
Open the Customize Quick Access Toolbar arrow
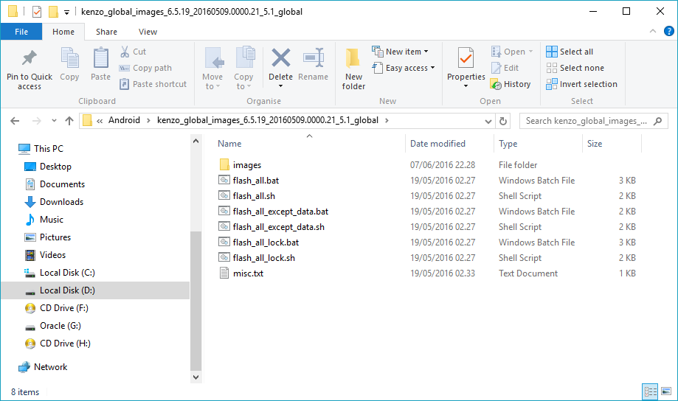pyautogui.click(x=66, y=12)
